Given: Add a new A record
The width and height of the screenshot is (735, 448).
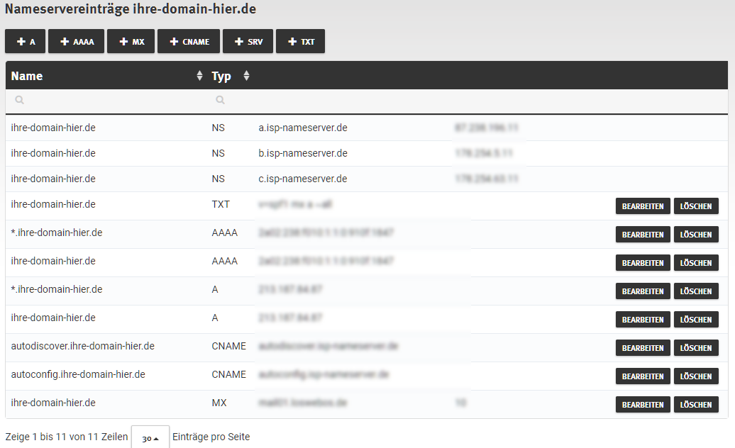Looking at the screenshot, I should [x=26, y=42].
